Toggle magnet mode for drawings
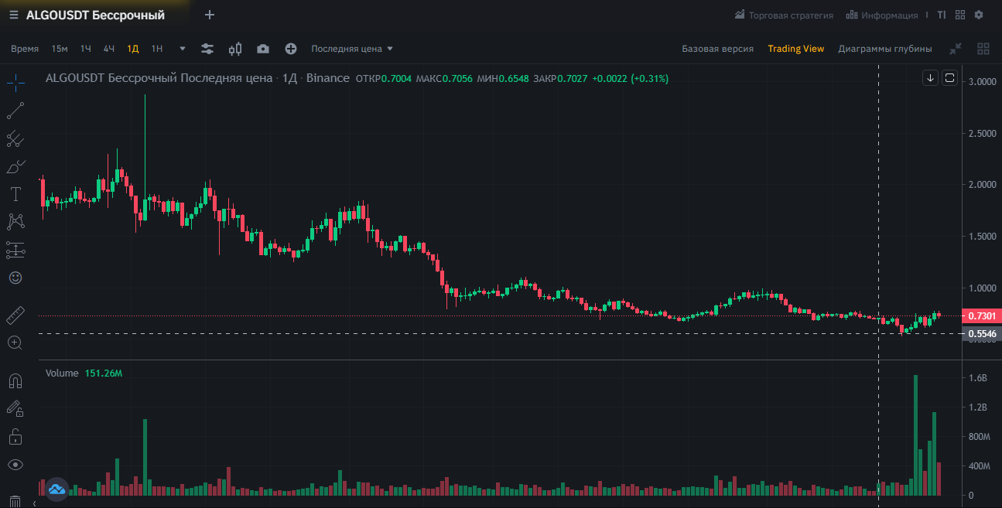The width and height of the screenshot is (1002, 508). click(x=15, y=381)
